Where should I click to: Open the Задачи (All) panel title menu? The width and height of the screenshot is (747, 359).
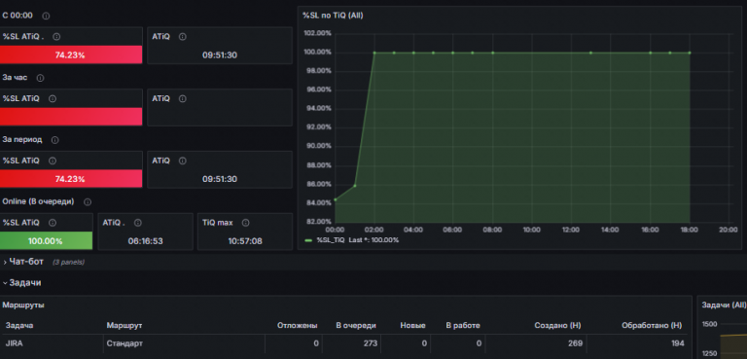pos(724,305)
